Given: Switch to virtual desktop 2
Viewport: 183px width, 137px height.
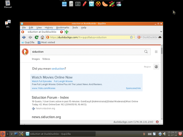Looking at the screenshot, I should point(12,134).
